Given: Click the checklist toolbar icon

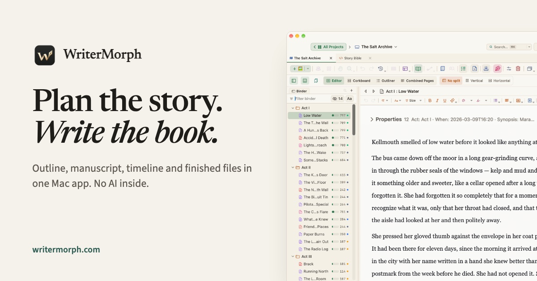Looking at the screenshot, I should (x=463, y=69).
